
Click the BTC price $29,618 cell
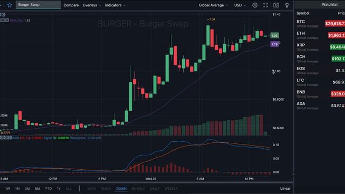[335, 24]
